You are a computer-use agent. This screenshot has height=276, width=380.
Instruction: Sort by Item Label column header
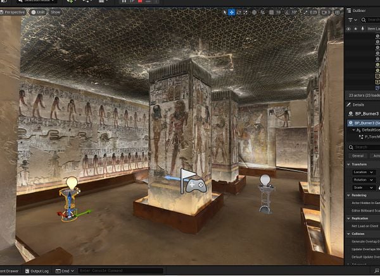click(x=374, y=29)
